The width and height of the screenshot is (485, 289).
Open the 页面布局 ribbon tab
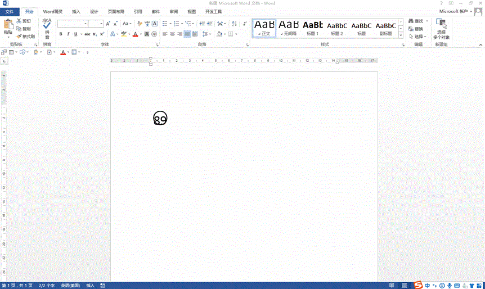coord(116,11)
